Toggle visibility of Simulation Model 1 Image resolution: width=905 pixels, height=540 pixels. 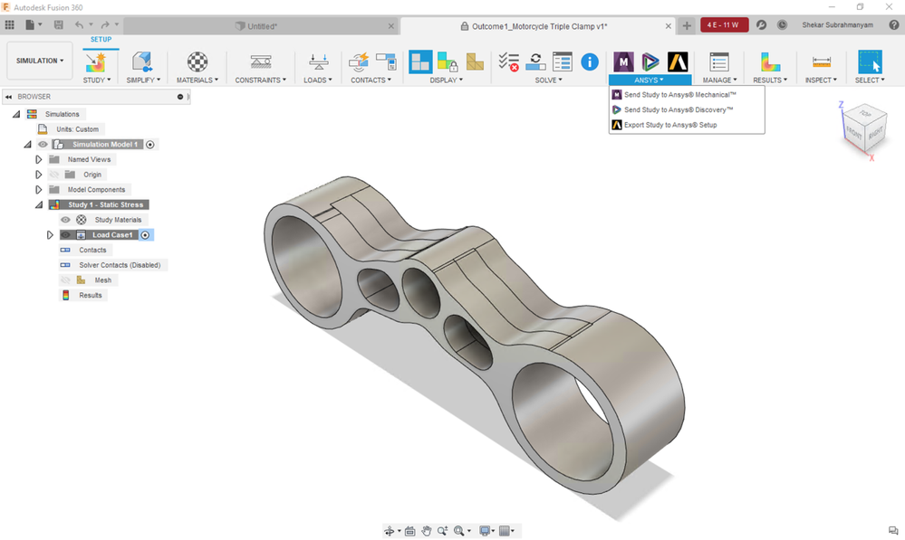43,144
